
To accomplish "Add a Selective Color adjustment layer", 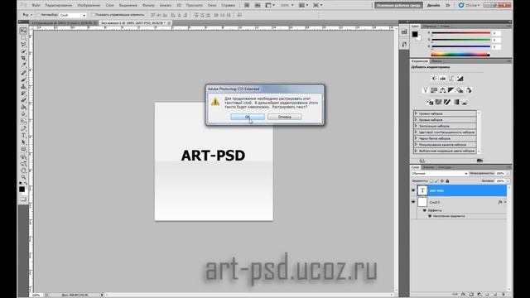I will (465, 102).
